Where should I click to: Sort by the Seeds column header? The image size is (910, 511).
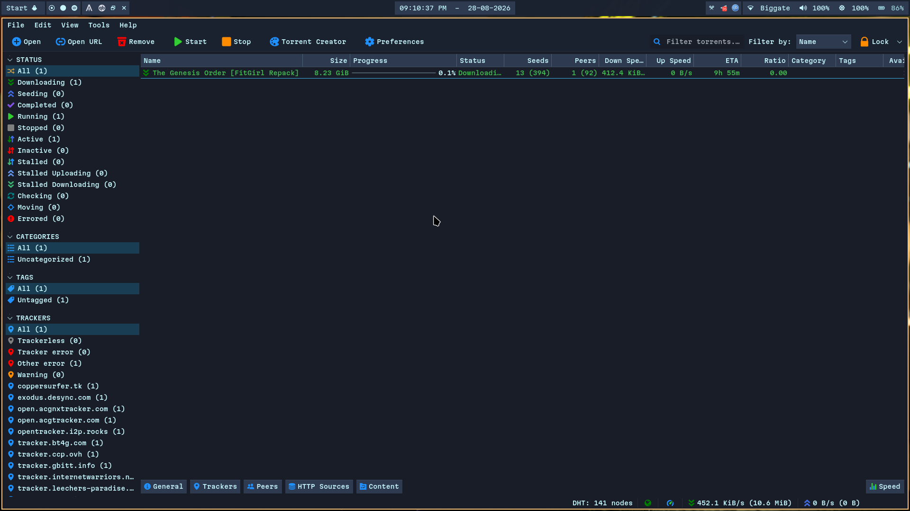(x=528, y=61)
